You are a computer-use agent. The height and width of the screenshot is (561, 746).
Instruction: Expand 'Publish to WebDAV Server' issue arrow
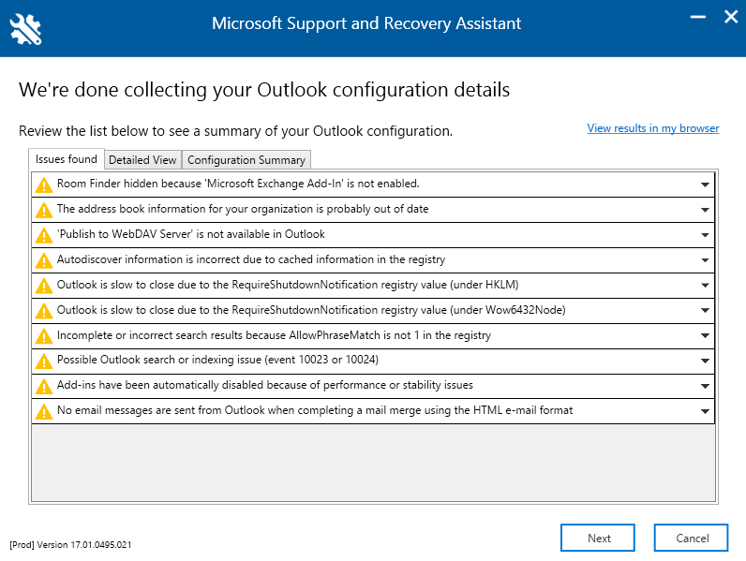[705, 235]
